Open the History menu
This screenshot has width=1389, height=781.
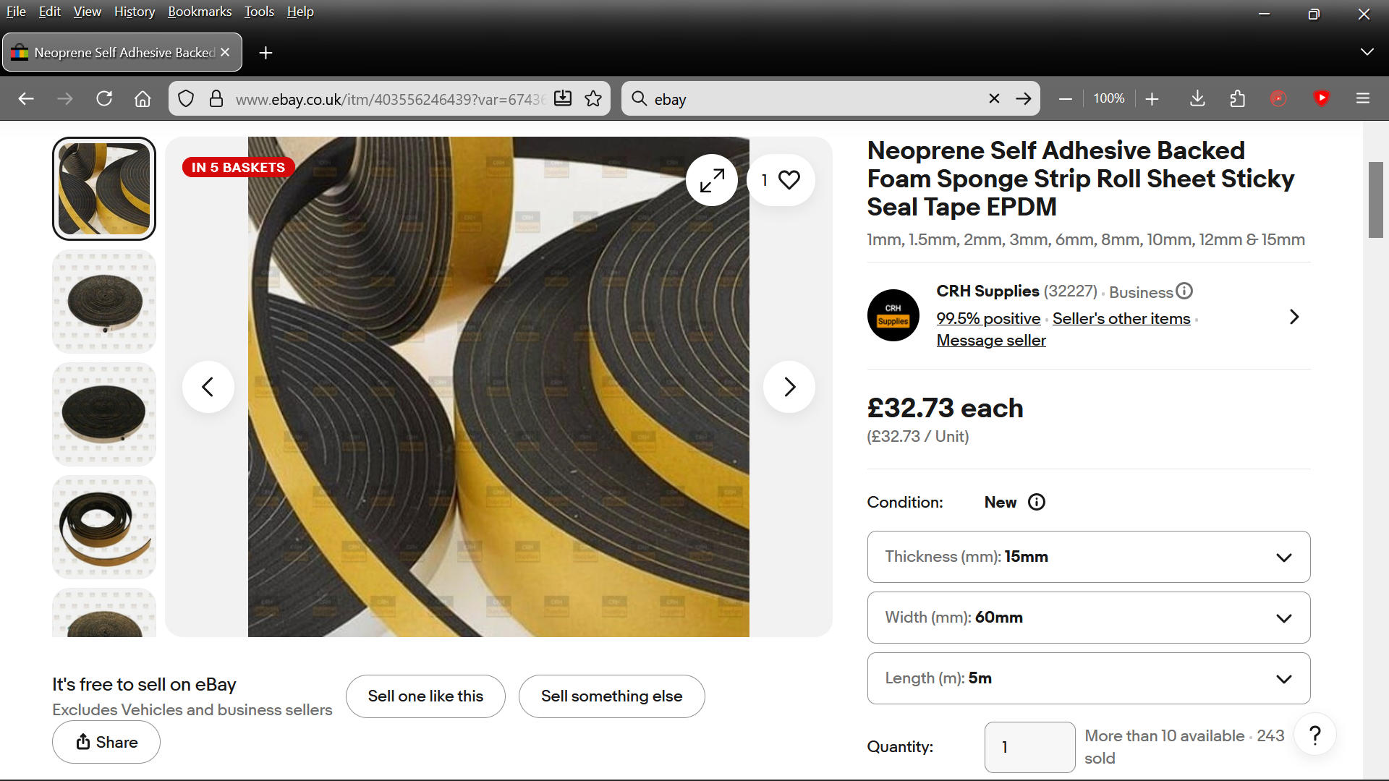click(x=135, y=12)
